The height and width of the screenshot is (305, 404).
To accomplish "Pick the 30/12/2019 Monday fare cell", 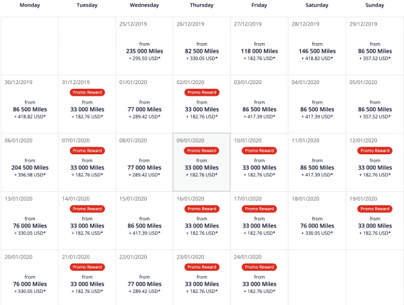I will [29, 104].
